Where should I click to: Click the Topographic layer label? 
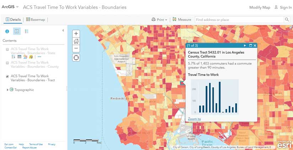tap(24, 90)
